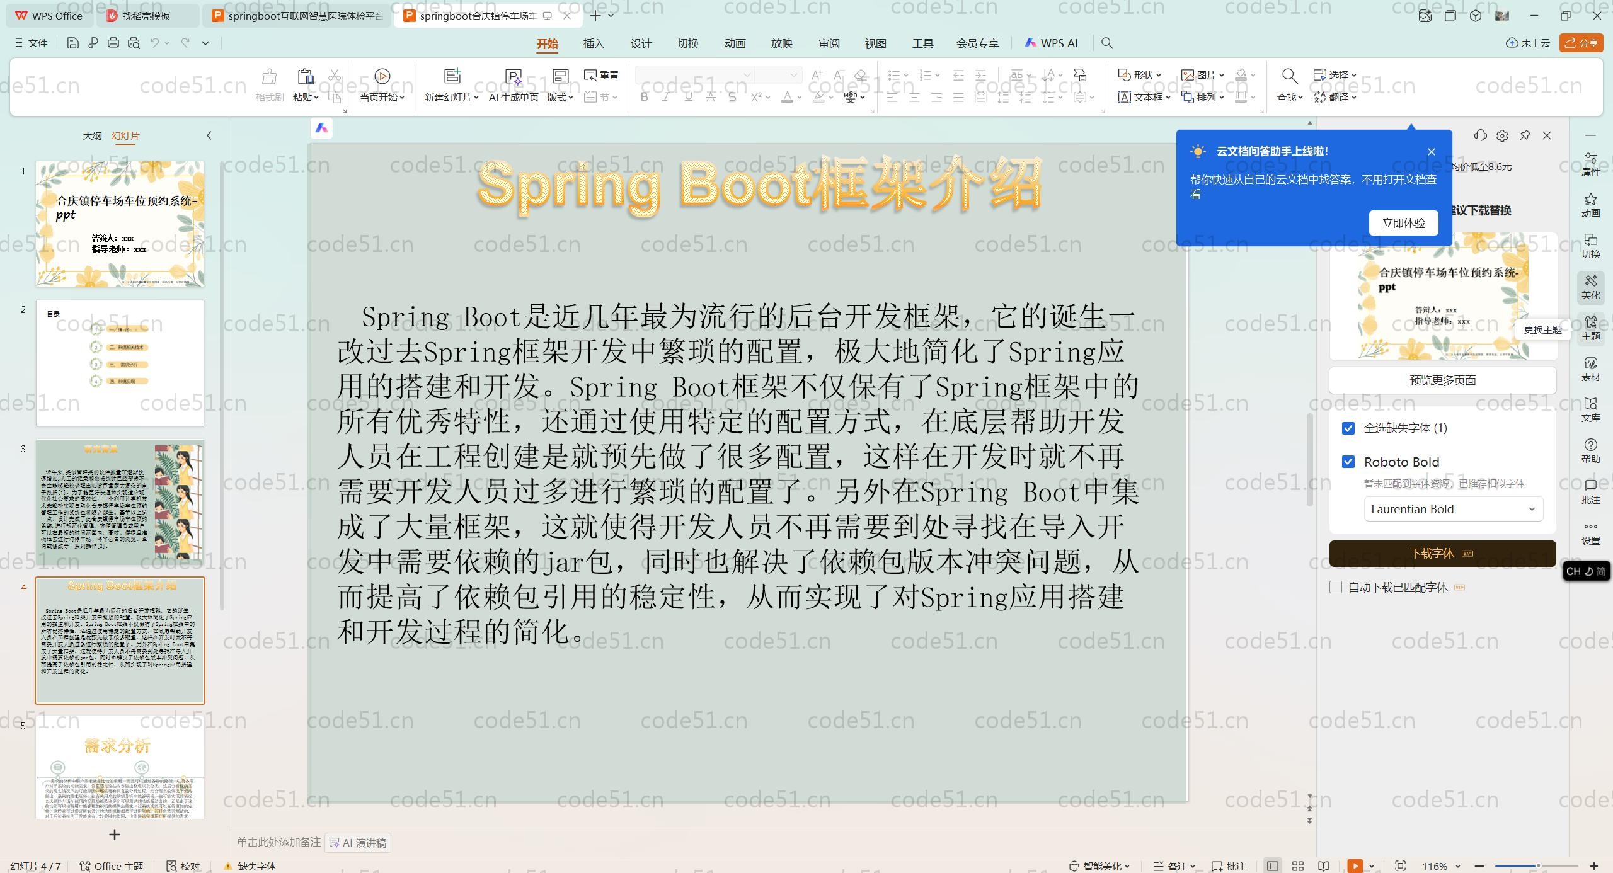1613x873 pixels.
Task: Click the Find magnifier in ribbon
Action: [1289, 76]
